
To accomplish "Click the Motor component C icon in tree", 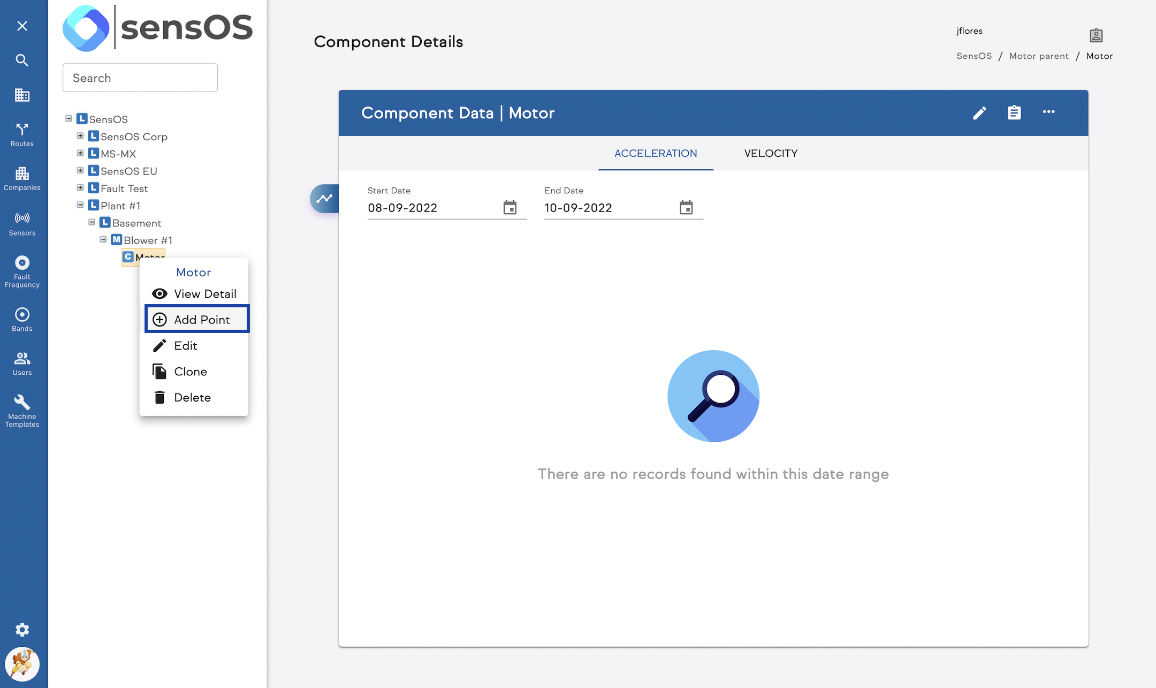I will tap(128, 257).
